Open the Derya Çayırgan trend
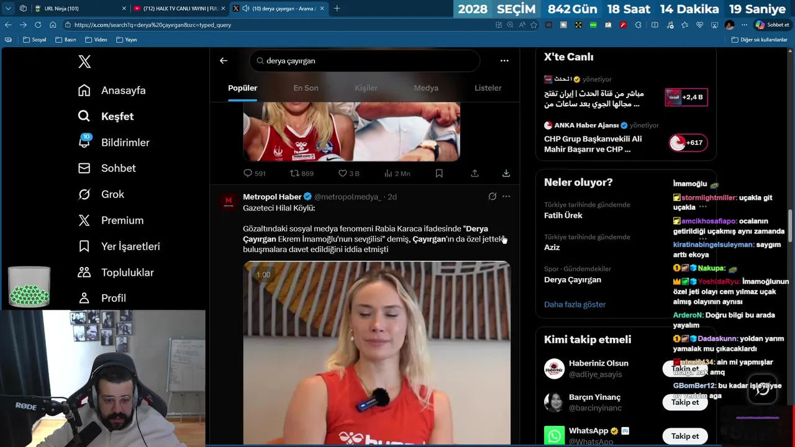The image size is (795, 447). (x=573, y=280)
